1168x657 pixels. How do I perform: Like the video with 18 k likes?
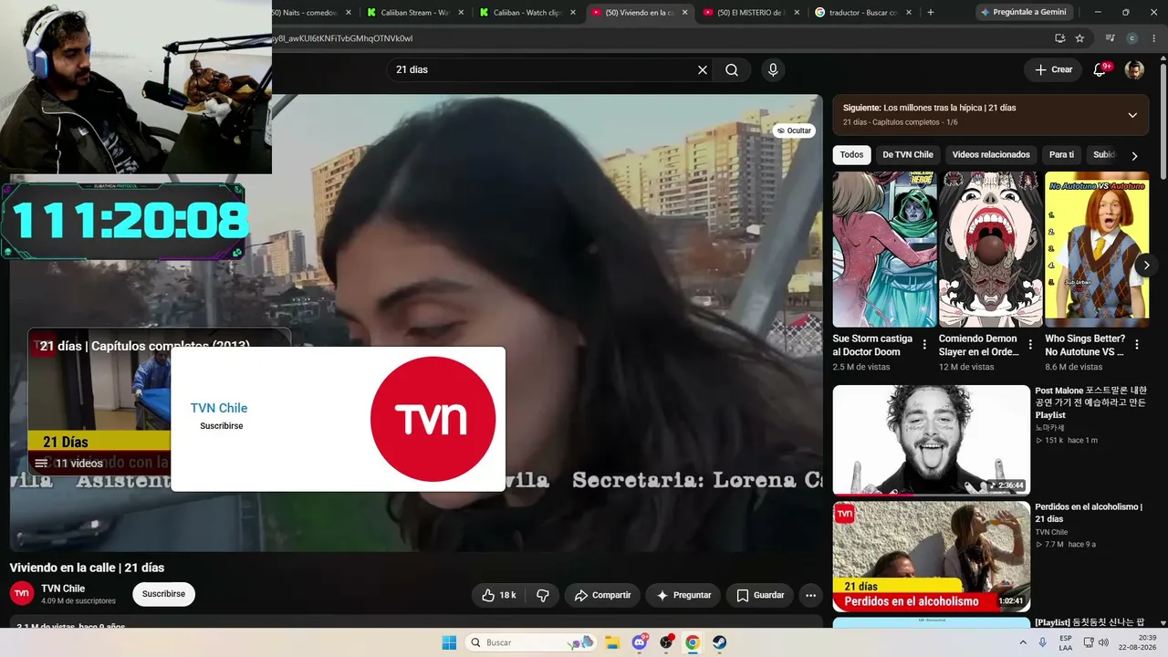(x=498, y=595)
